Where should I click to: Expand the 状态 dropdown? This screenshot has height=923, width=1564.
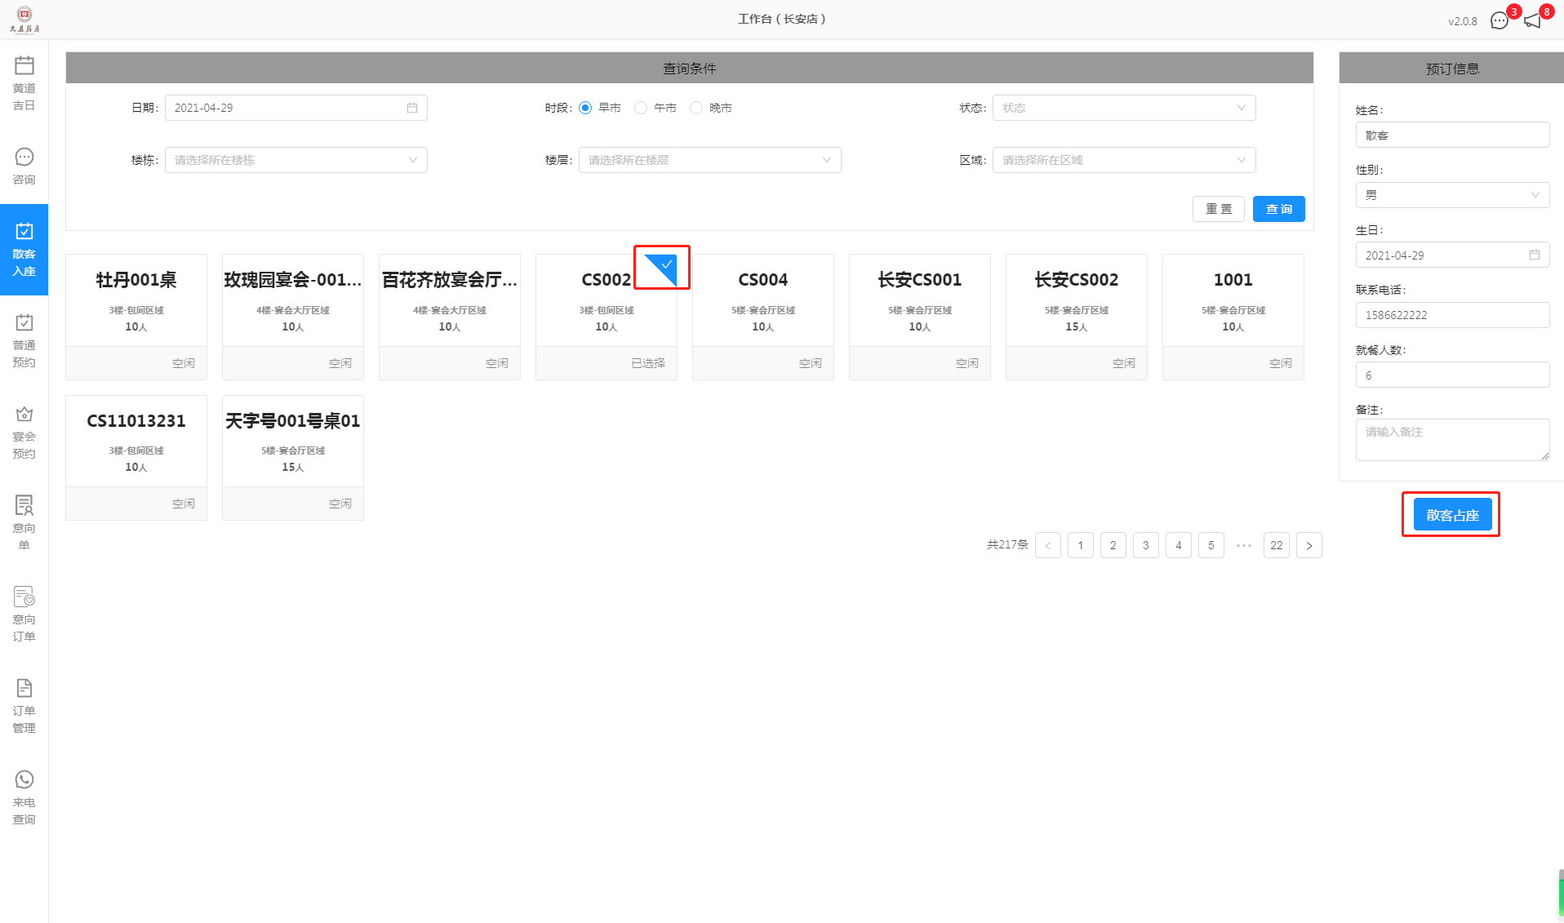1124,108
